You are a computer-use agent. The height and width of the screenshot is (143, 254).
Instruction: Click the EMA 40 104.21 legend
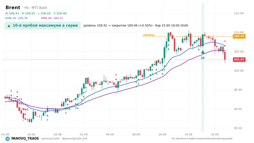tap(52, 18)
